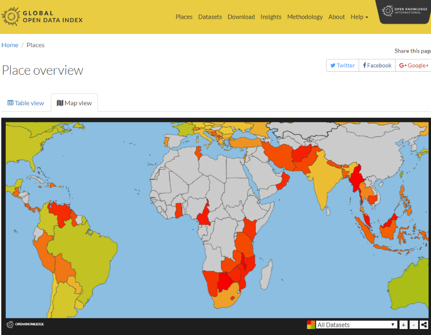Switch to the Table view tab

pyautogui.click(x=26, y=103)
